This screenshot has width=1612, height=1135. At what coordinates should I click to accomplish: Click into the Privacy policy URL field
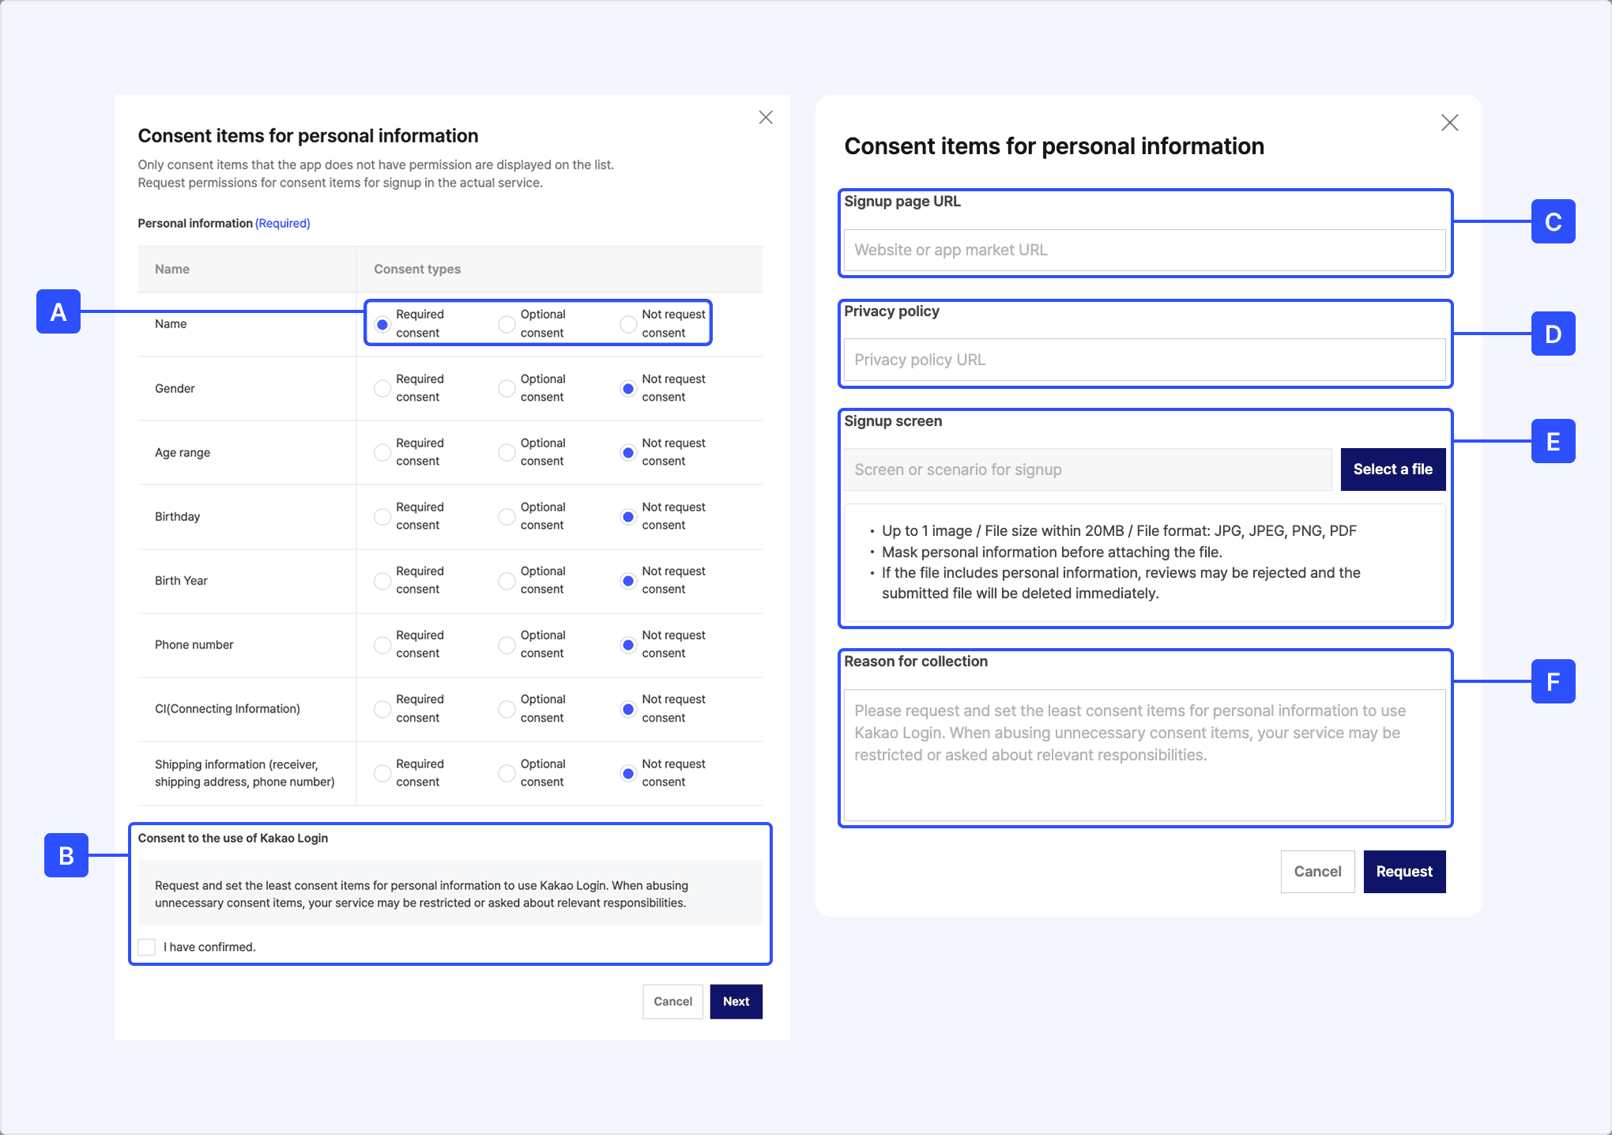coord(1144,360)
